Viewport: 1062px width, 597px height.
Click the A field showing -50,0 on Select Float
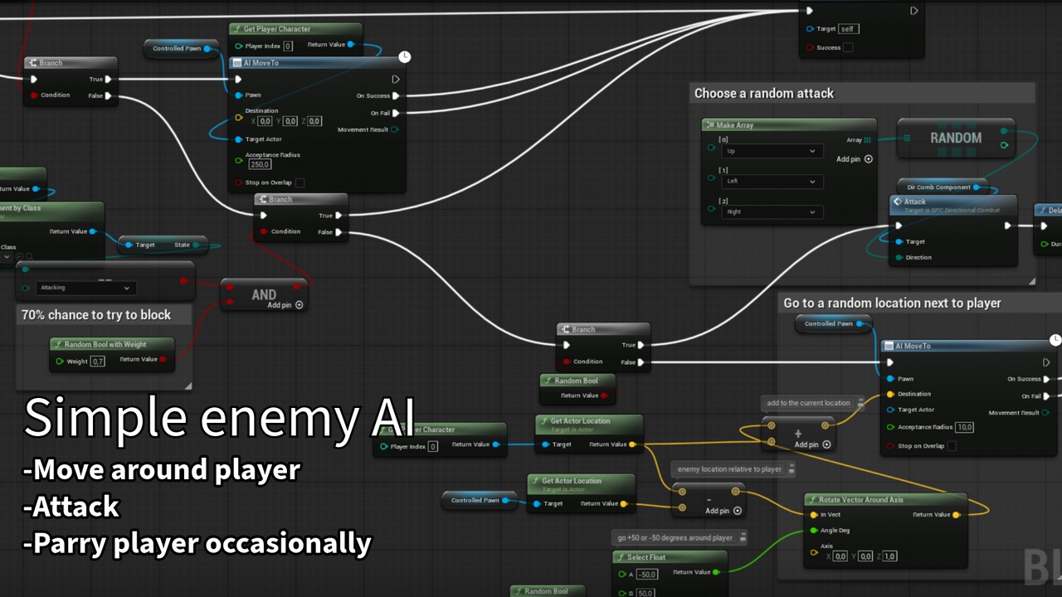point(647,575)
